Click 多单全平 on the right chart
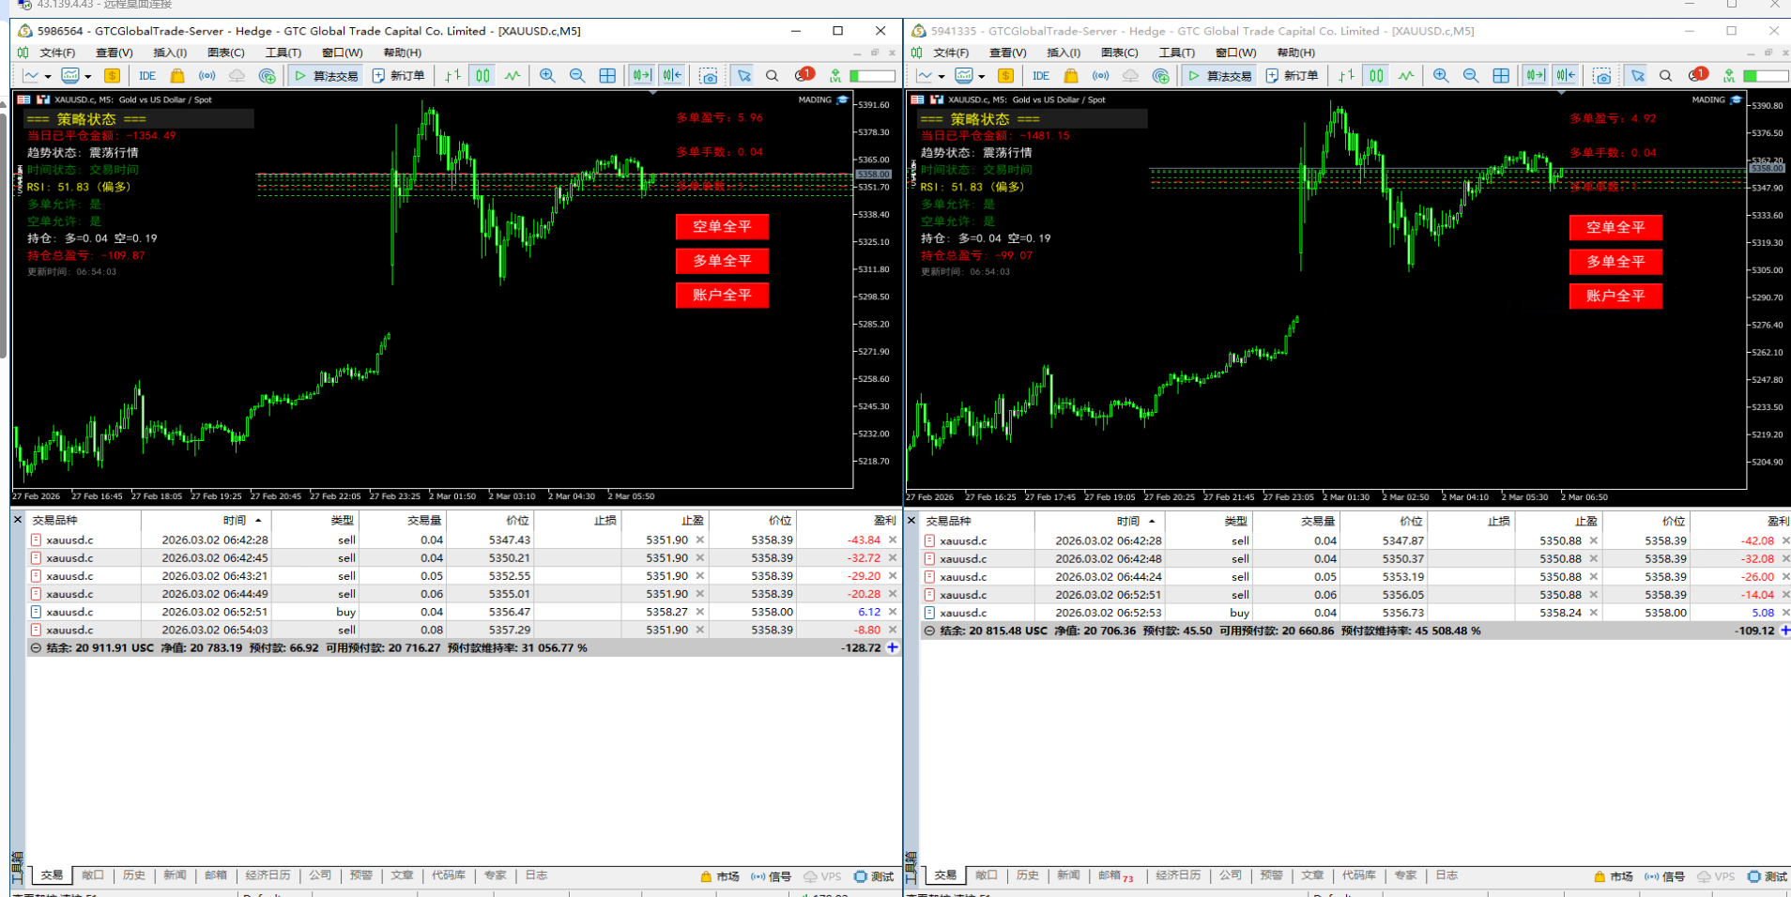1791x897 pixels. click(x=1615, y=262)
